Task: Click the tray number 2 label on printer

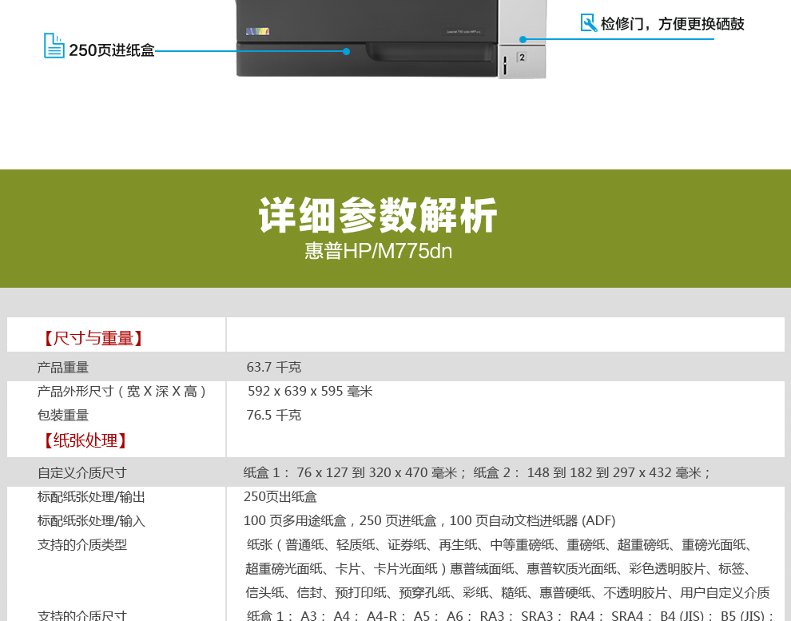Action: tap(522, 58)
